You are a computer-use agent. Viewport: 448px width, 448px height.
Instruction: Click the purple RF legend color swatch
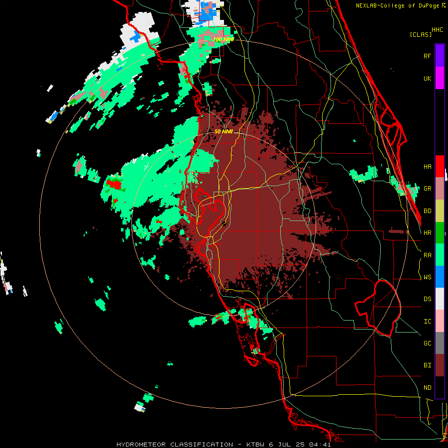[x=440, y=56]
